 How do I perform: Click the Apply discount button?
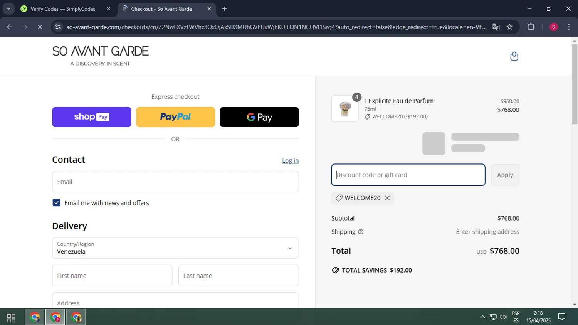coord(505,175)
